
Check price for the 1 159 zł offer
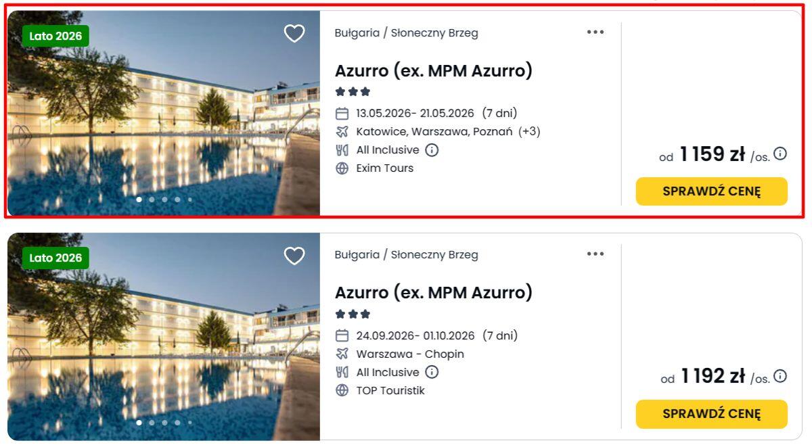[x=711, y=191]
